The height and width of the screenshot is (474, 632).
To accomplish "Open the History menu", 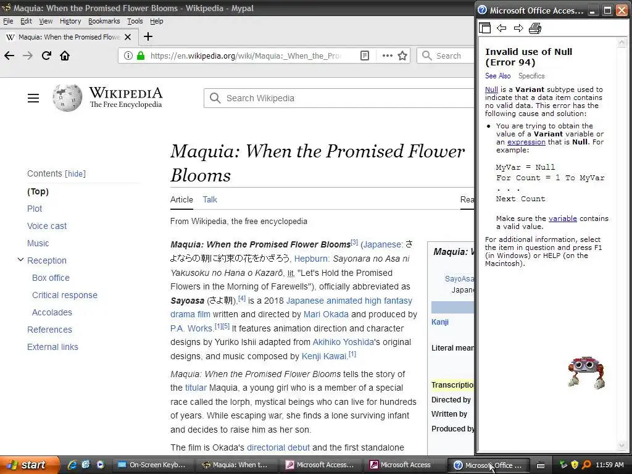I will coord(70,21).
